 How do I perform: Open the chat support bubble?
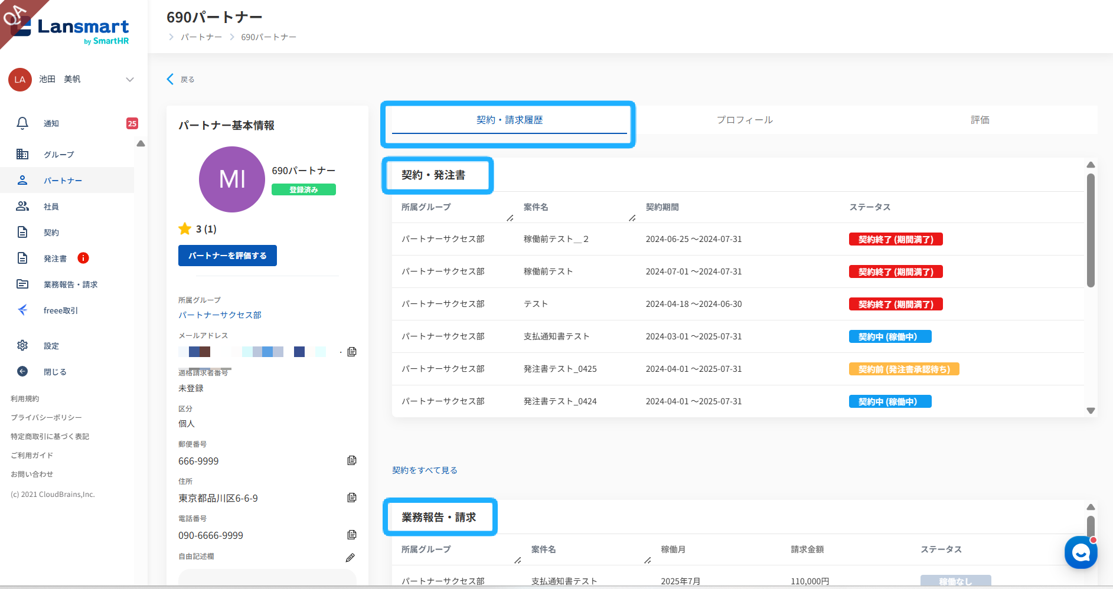click(x=1081, y=552)
